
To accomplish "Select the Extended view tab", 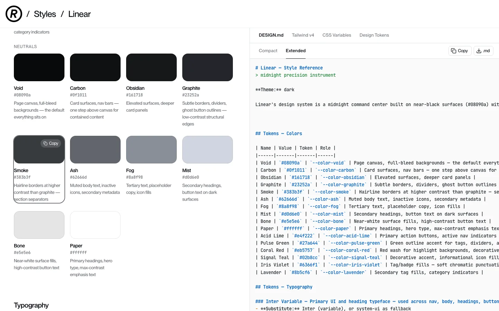I will pos(296,51).
